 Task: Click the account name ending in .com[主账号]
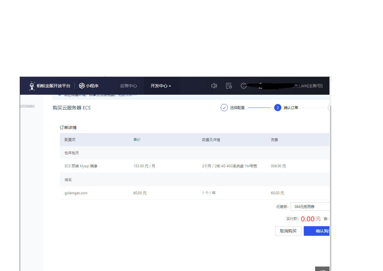[308, 86]
